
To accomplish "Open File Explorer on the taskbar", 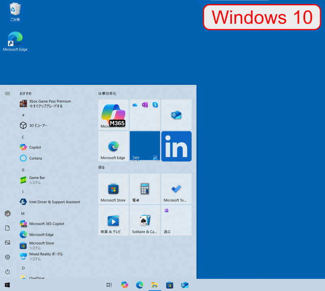I will 155,285.
